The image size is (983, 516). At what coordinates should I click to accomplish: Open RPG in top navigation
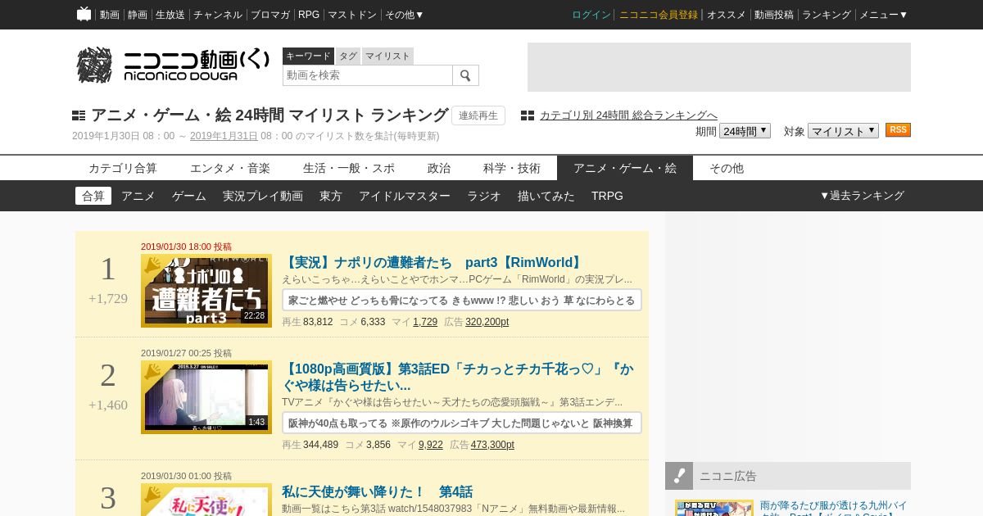(309, 15)
